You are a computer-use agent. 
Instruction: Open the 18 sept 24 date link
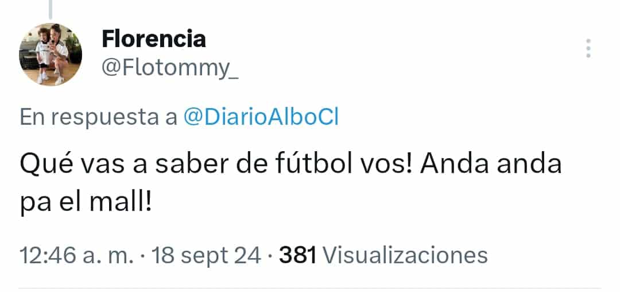(204, 255)
